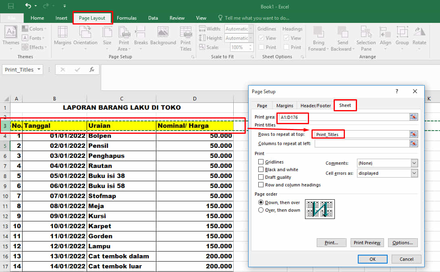
Task: Click collapse button beside Print area field
Action: pyautogui.click(x=413, y=117)
